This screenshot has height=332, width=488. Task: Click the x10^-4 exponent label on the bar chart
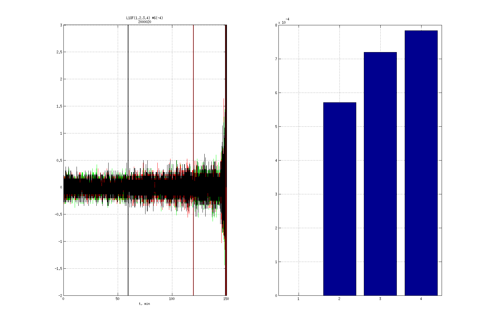284,21
